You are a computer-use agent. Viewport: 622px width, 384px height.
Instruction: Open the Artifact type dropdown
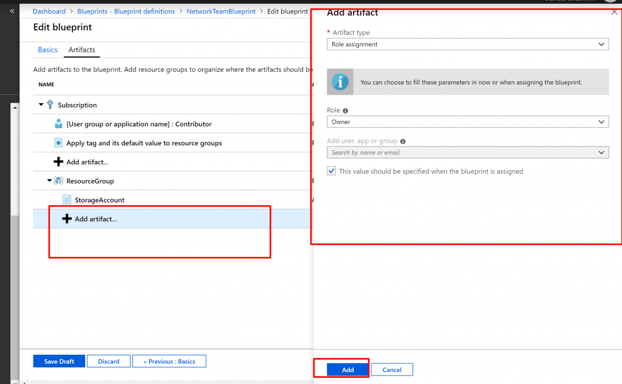click(467, 44)
